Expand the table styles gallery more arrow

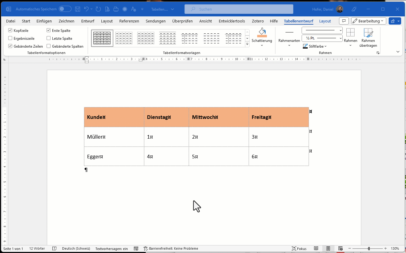point(247,44)
